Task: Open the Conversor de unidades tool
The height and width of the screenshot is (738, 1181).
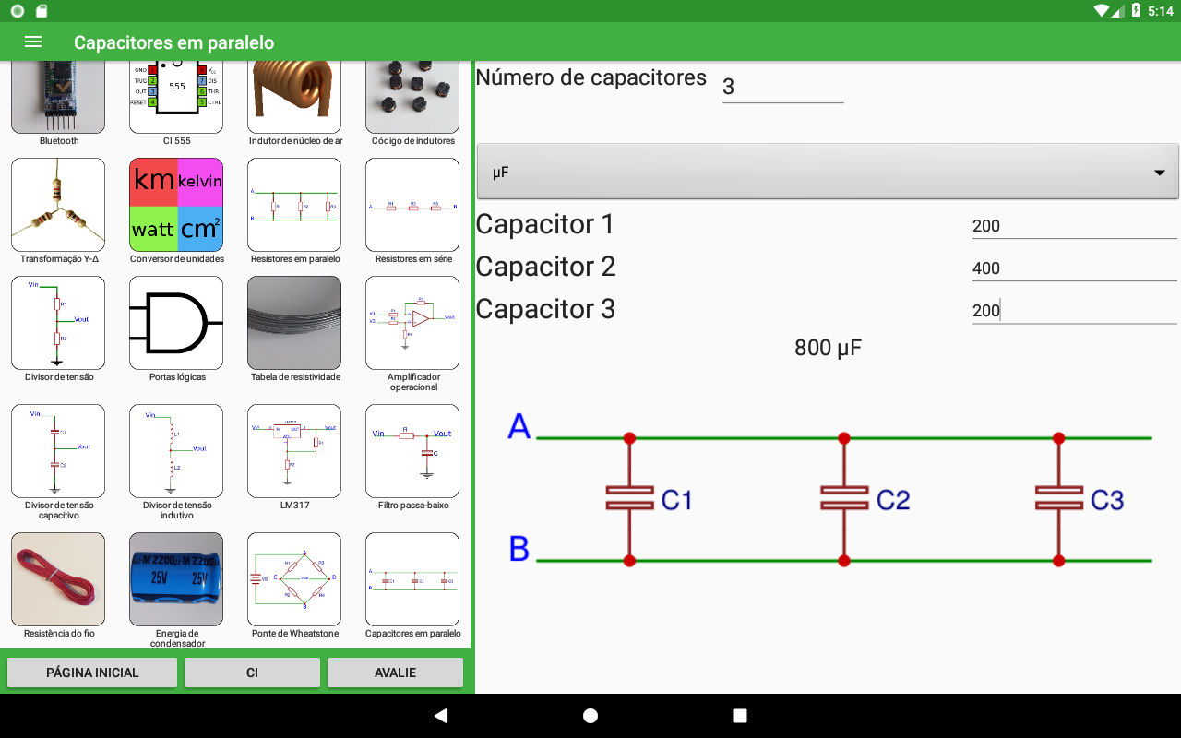Action: [x=176, y=205]
